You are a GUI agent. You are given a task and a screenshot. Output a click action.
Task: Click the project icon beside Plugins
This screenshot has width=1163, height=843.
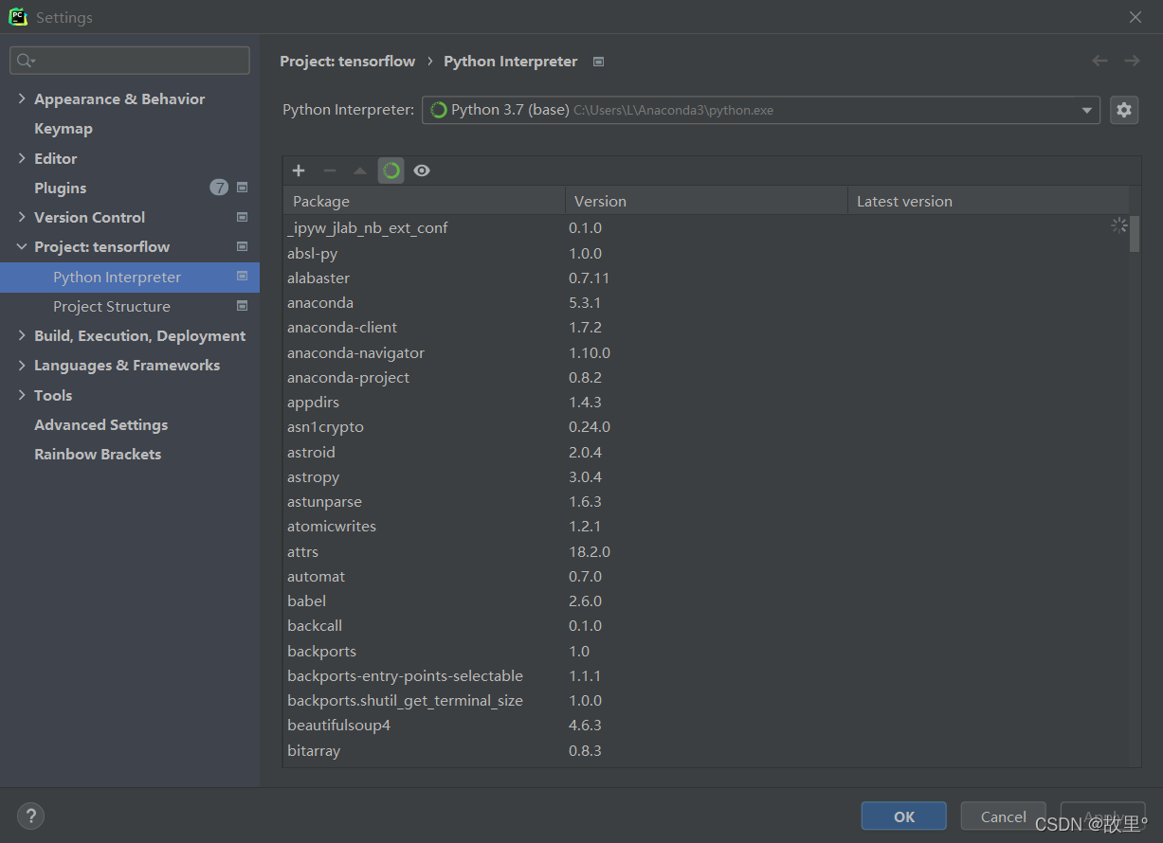(242, 188)
